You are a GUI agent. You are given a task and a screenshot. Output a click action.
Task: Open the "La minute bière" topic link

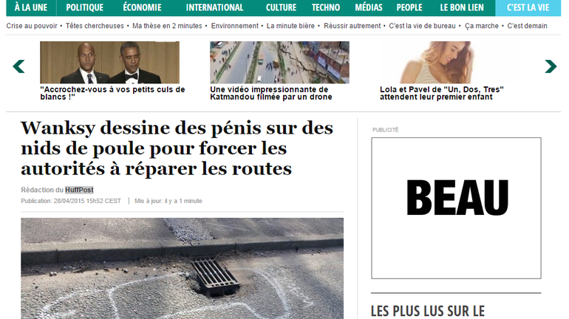(290, 26)
